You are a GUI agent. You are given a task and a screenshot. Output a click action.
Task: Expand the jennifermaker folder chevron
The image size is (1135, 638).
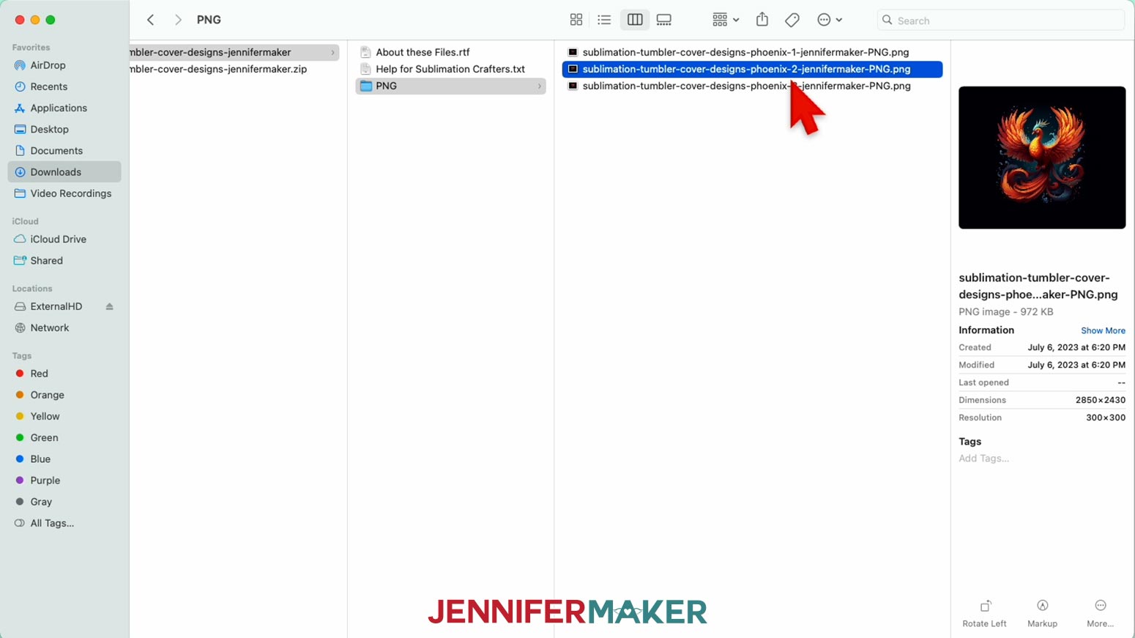pos(332,52)
